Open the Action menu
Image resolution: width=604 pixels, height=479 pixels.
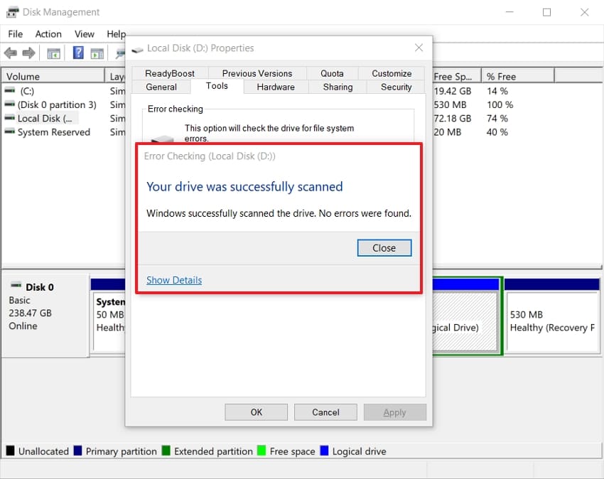[x=48, y=33]
